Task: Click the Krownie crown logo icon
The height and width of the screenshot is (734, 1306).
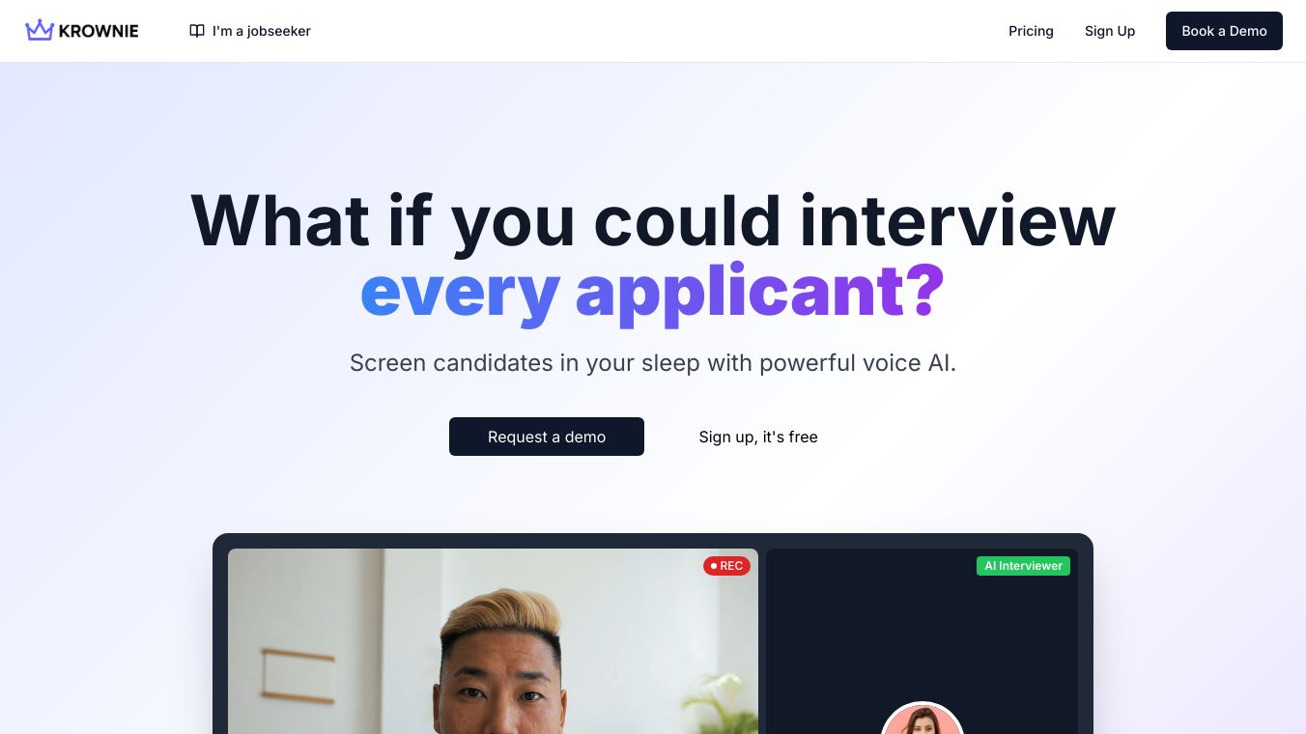Action: coord(40,31)
